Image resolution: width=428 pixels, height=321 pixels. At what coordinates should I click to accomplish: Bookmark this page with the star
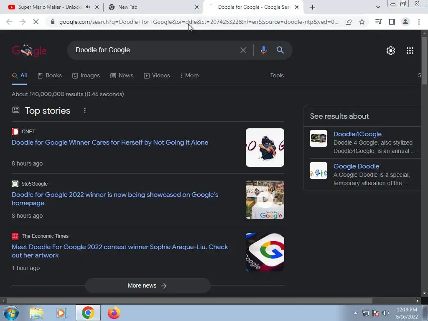(362, 22)
